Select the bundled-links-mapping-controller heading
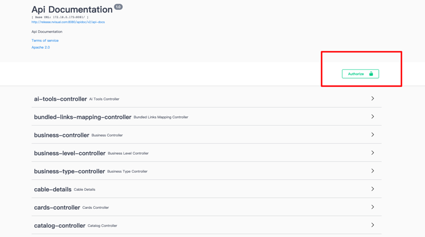 pyautogui.click(x=82, y=117)
